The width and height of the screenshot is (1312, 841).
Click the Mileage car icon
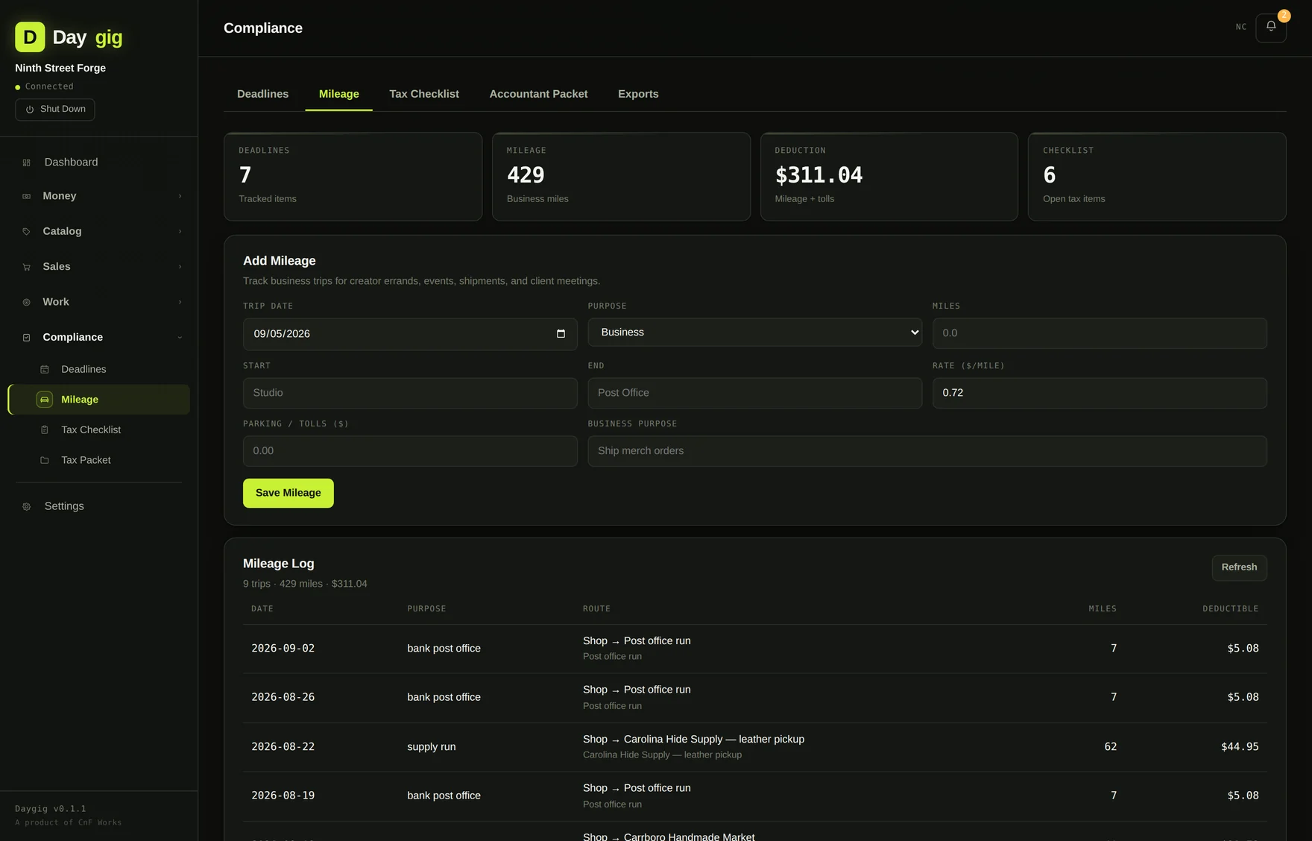pos(45,400)
